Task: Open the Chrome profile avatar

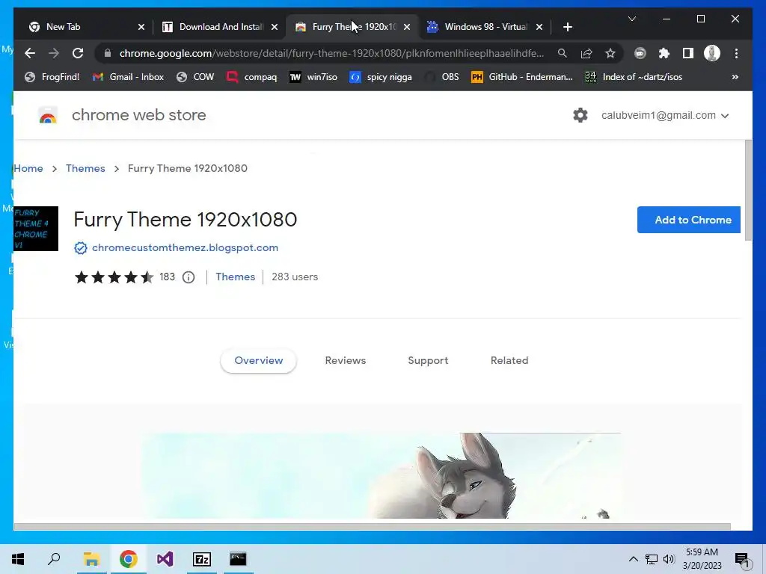Action: tap(712, 53)
